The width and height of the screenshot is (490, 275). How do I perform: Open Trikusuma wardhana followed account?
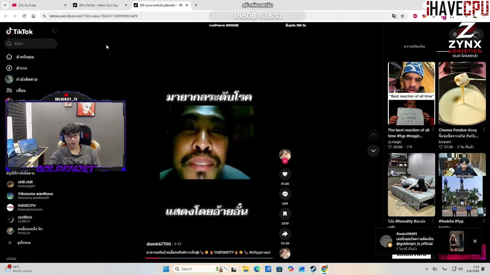(x=30, y=196)
